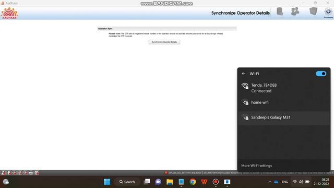
Task: Open the gear Processes icon in header
Action: tap(328, 13)
